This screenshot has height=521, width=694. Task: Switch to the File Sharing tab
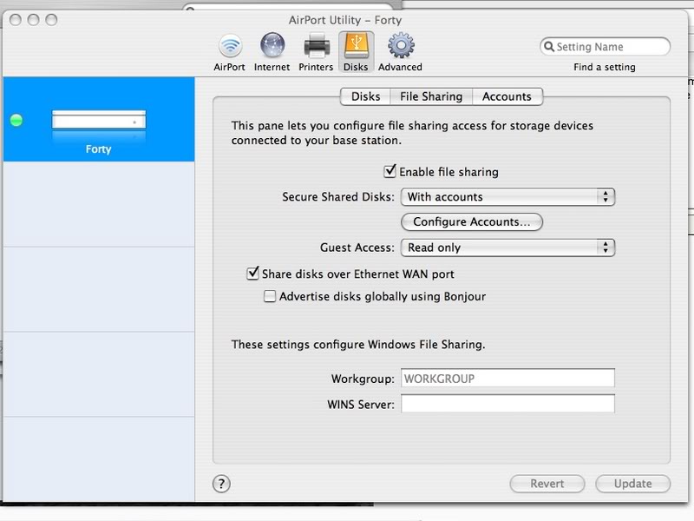(x=431, y=96)
